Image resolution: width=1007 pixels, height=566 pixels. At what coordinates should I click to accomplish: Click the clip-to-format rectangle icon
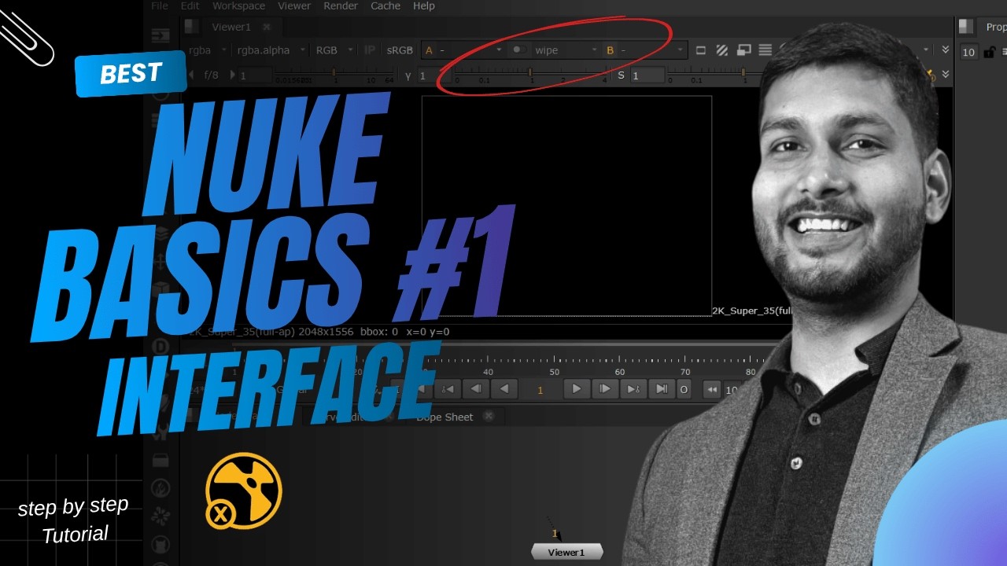[701, 50]
